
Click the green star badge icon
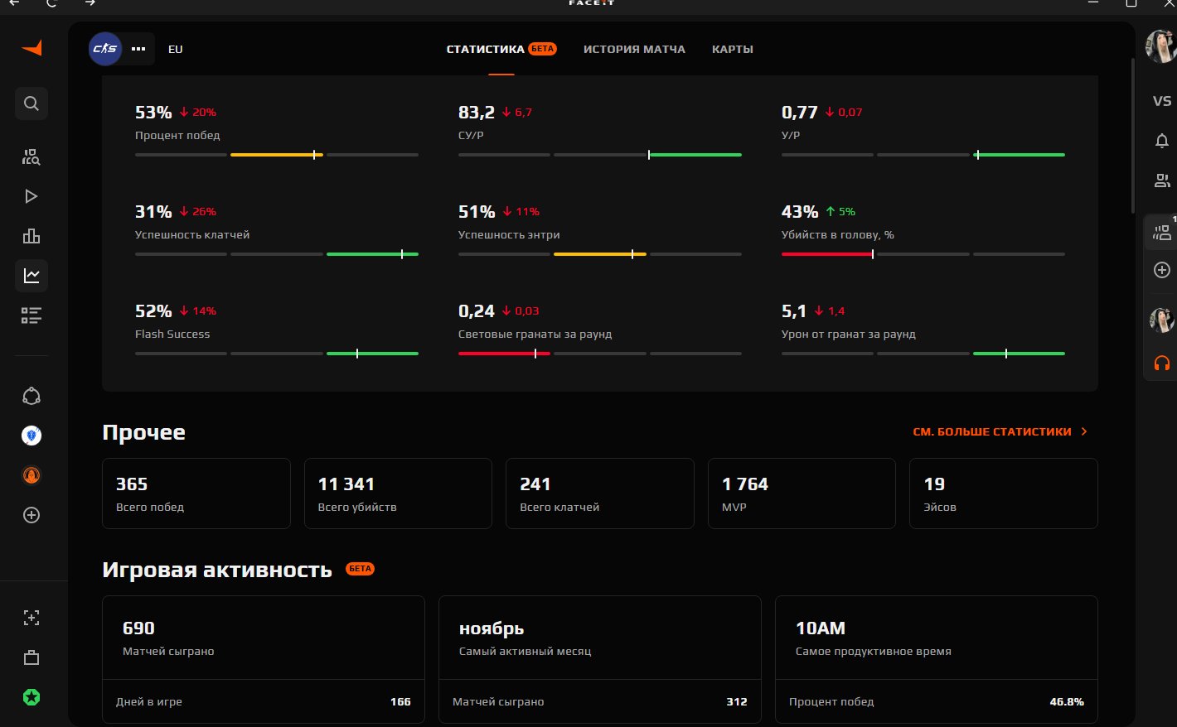31,697
